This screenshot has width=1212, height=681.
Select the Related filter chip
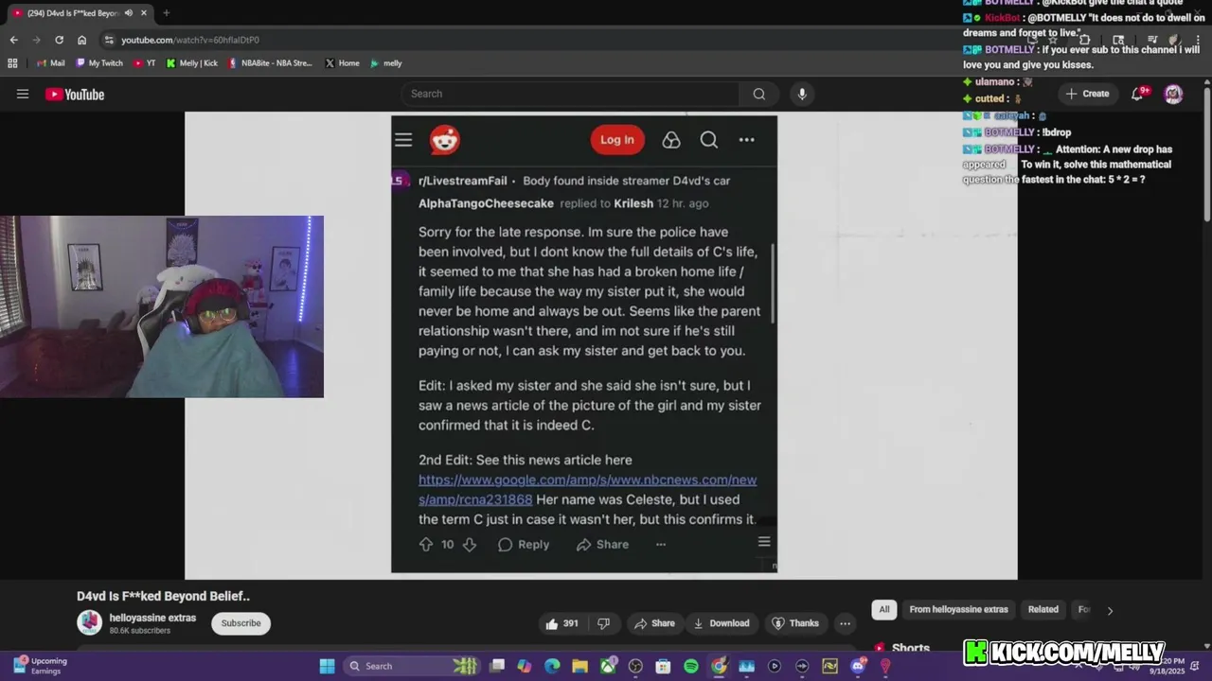tap(1043, 609)
